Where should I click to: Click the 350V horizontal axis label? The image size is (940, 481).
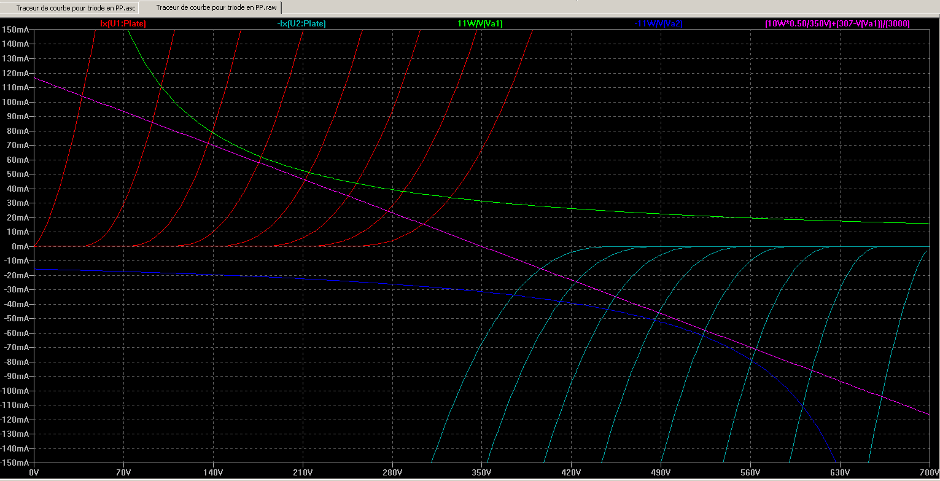pos(482,472)
